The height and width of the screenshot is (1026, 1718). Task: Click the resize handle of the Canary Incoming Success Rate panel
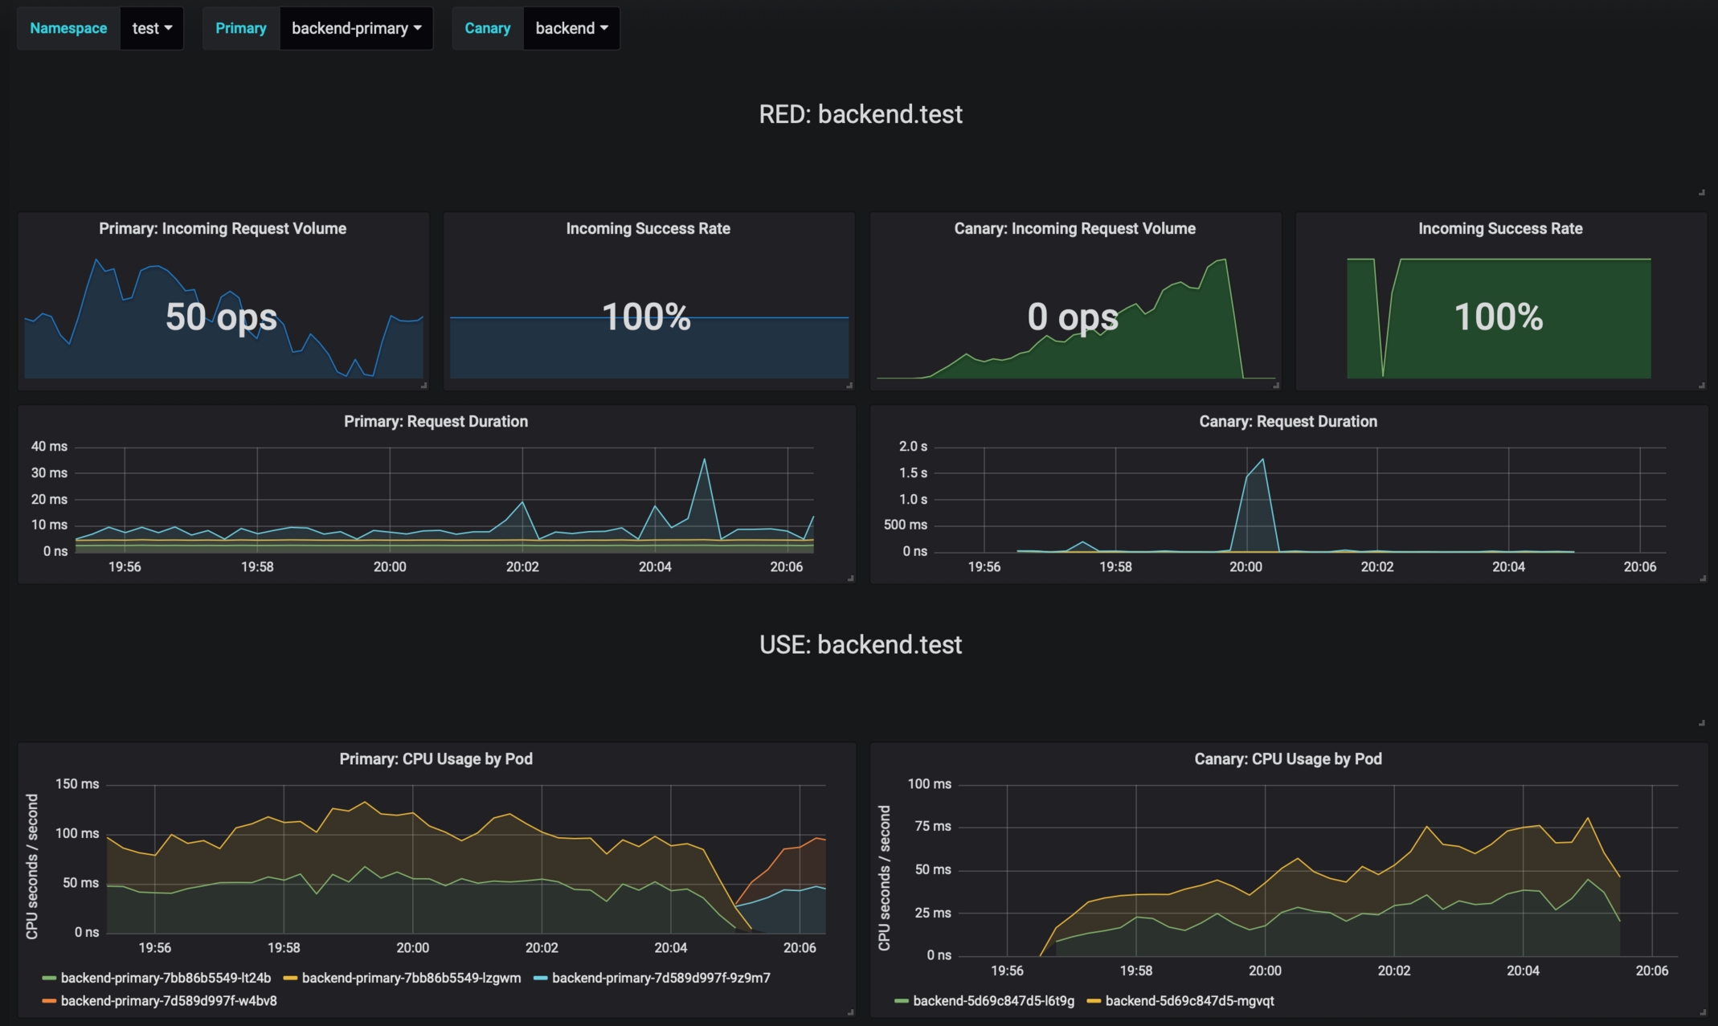pos(1702,386)
